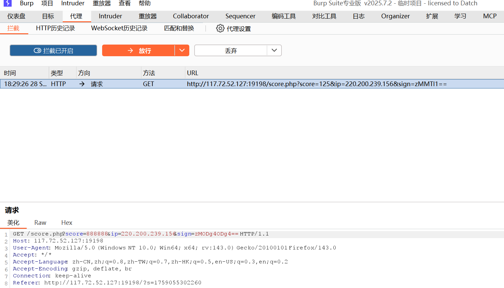Open the MCP tab
Screen dimensions: 504x288
click(490, 16)
